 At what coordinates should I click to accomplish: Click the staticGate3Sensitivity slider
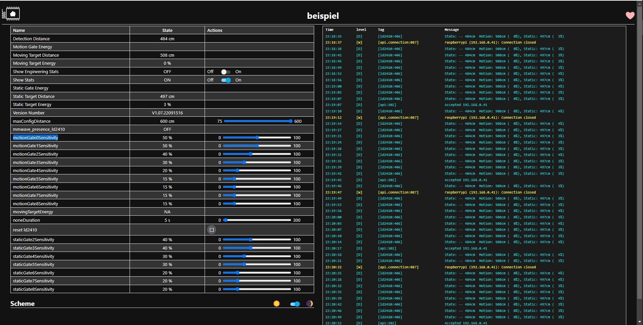coord(257,248)
